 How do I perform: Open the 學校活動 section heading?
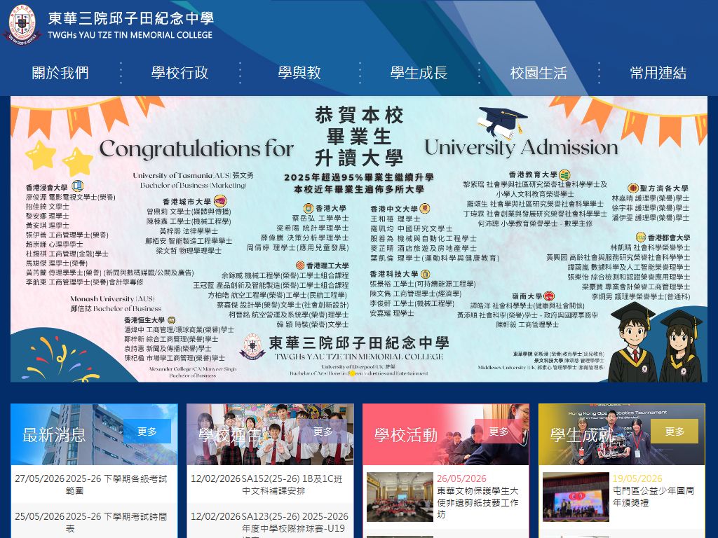click(406, 434)
